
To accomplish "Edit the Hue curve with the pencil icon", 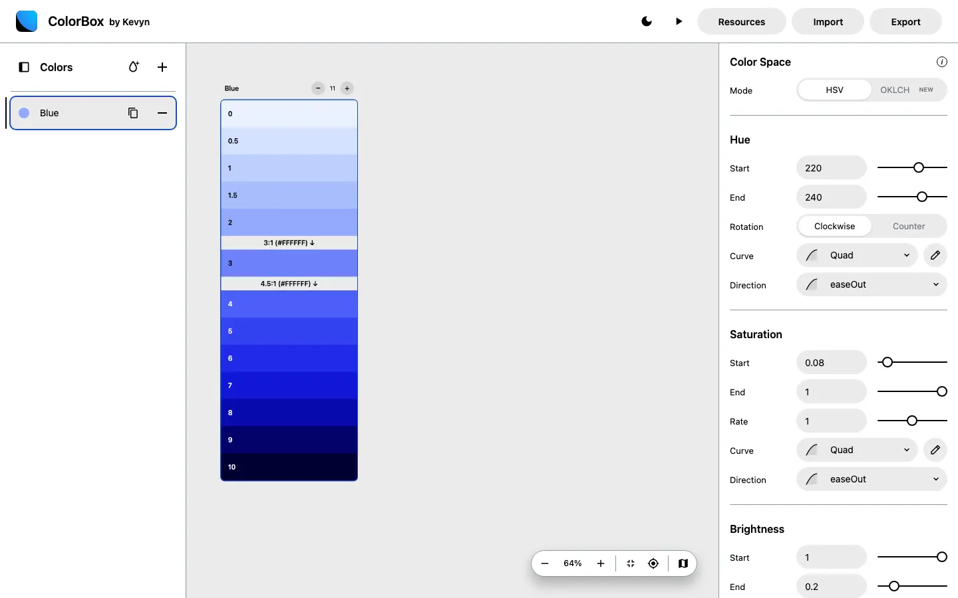I will (935, 255).
